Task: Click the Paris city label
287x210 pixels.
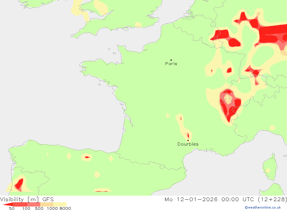Action: (x=171, y=64)
